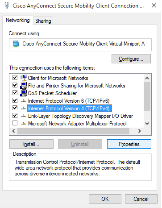Uncheck Client for Microsoft Networks checkbox
Screen dimensions: 162x208
tap(15, 78)
